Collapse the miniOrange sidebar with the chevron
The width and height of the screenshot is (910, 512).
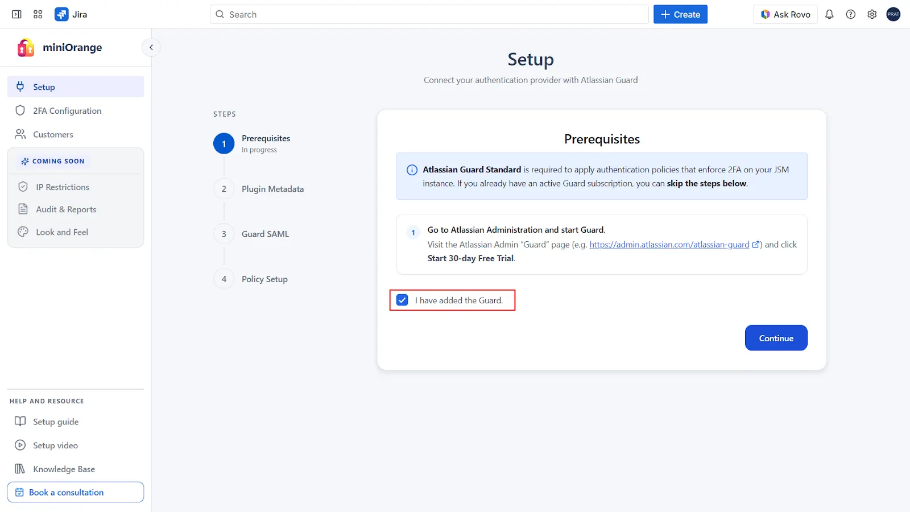pos(151,47)
